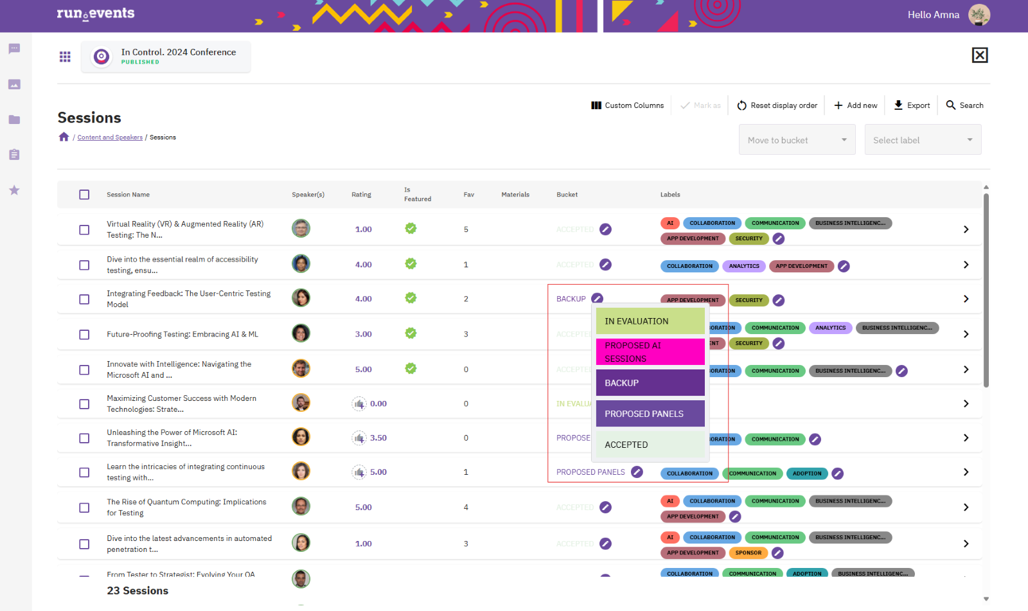Select the Proposed Panels bucket option
The width and height of the screenshot is (1028, 611).
(650, 414)
